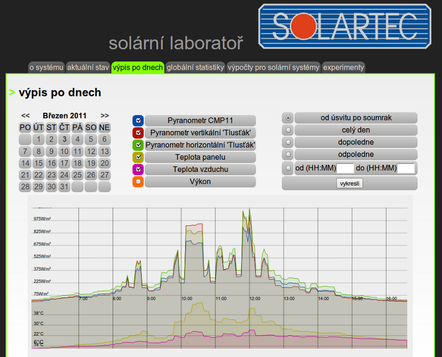Uncheck Pyranometr vertikální 'Tlusťák' red checkbox

pos(138,133)
